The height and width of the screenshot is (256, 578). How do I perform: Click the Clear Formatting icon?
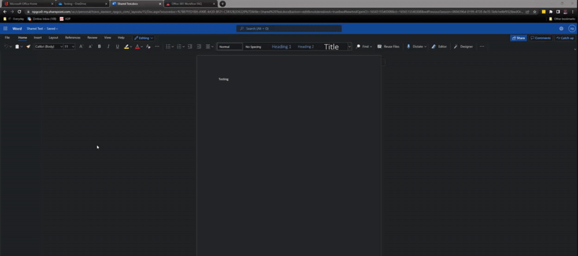click(x=148, y=47)
